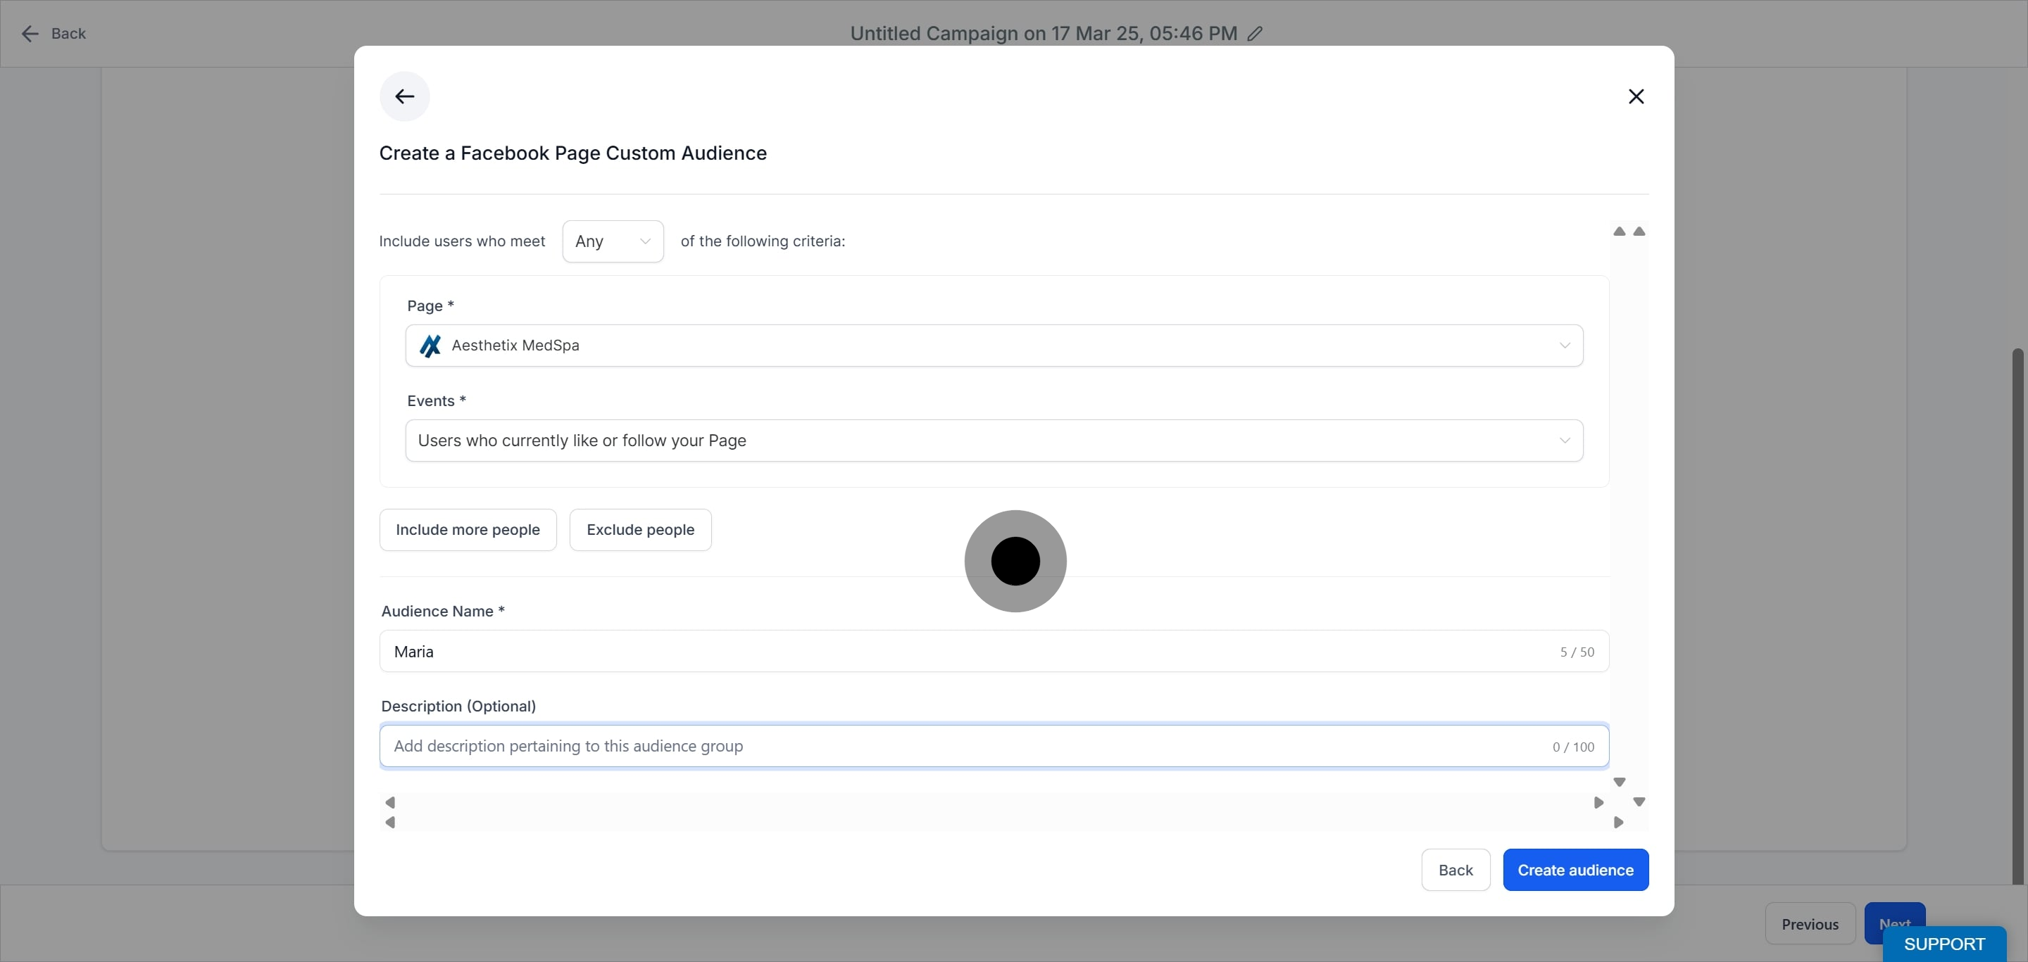Image resolution: width=2028 pixels, height=962 pixels.
Task: Expand the Page selection dropdown
Action: [994, 346]
